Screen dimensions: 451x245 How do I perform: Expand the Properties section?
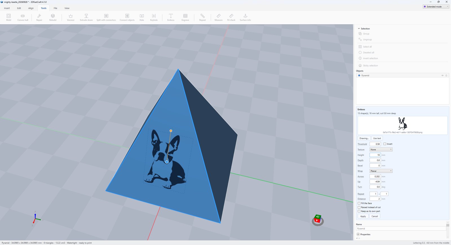point(358,234)
